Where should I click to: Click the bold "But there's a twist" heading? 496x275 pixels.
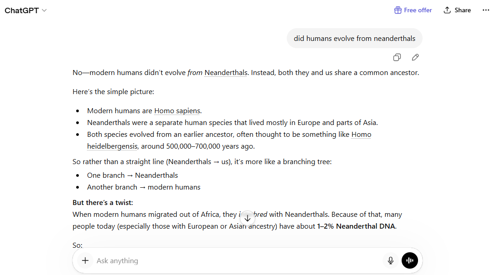pos(103,203)
